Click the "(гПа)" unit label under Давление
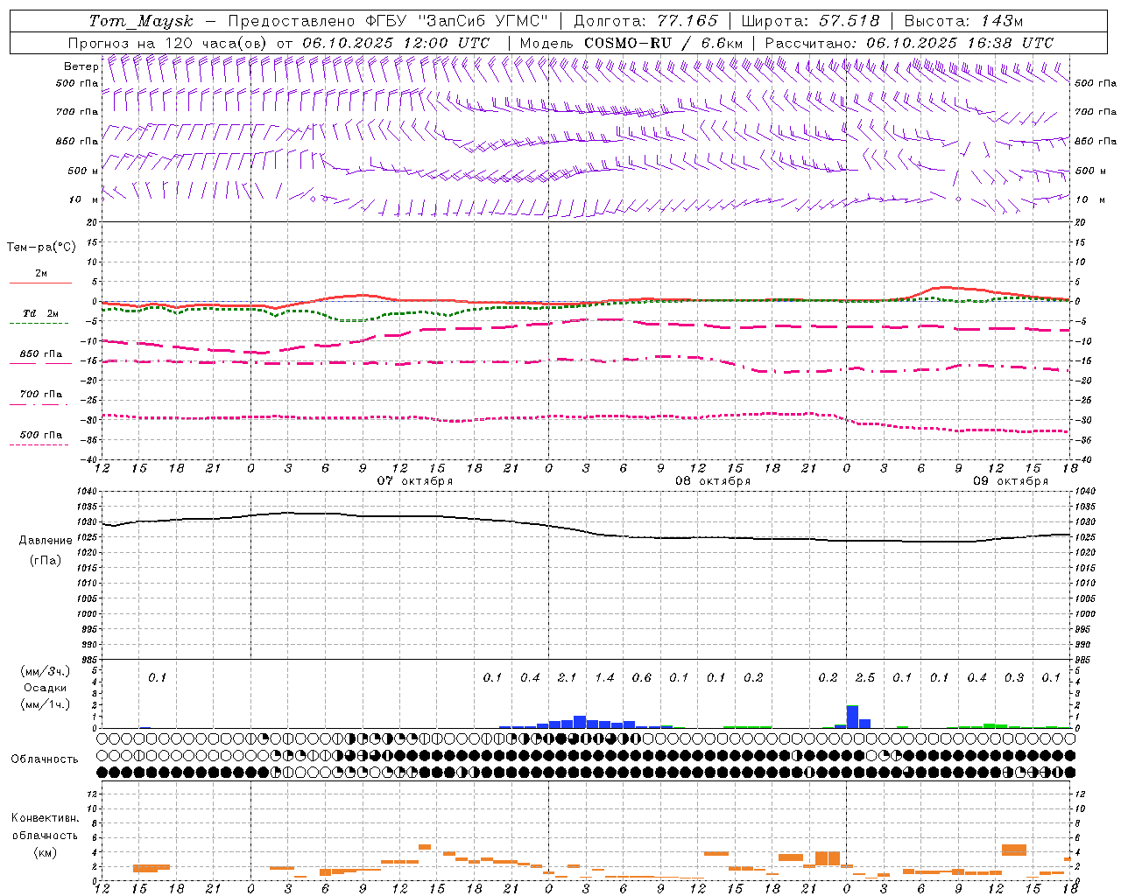1121x896 pixels. pyautogui.click(x=46, y=560)
